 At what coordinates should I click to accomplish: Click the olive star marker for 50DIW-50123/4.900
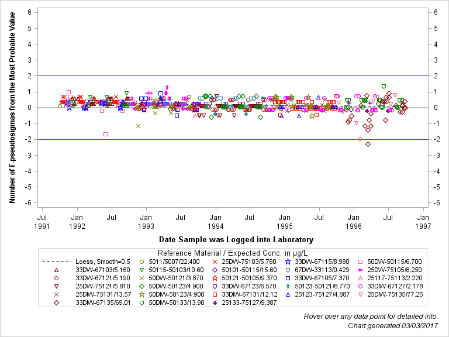point(141,295)
